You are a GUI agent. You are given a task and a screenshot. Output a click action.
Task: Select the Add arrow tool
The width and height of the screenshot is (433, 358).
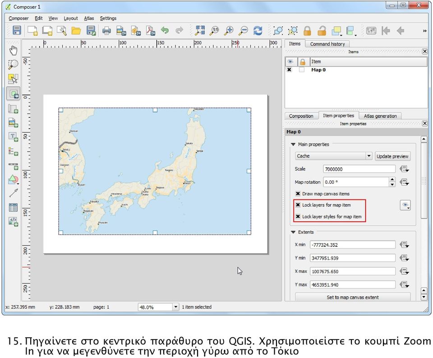[x=13, y=193]
